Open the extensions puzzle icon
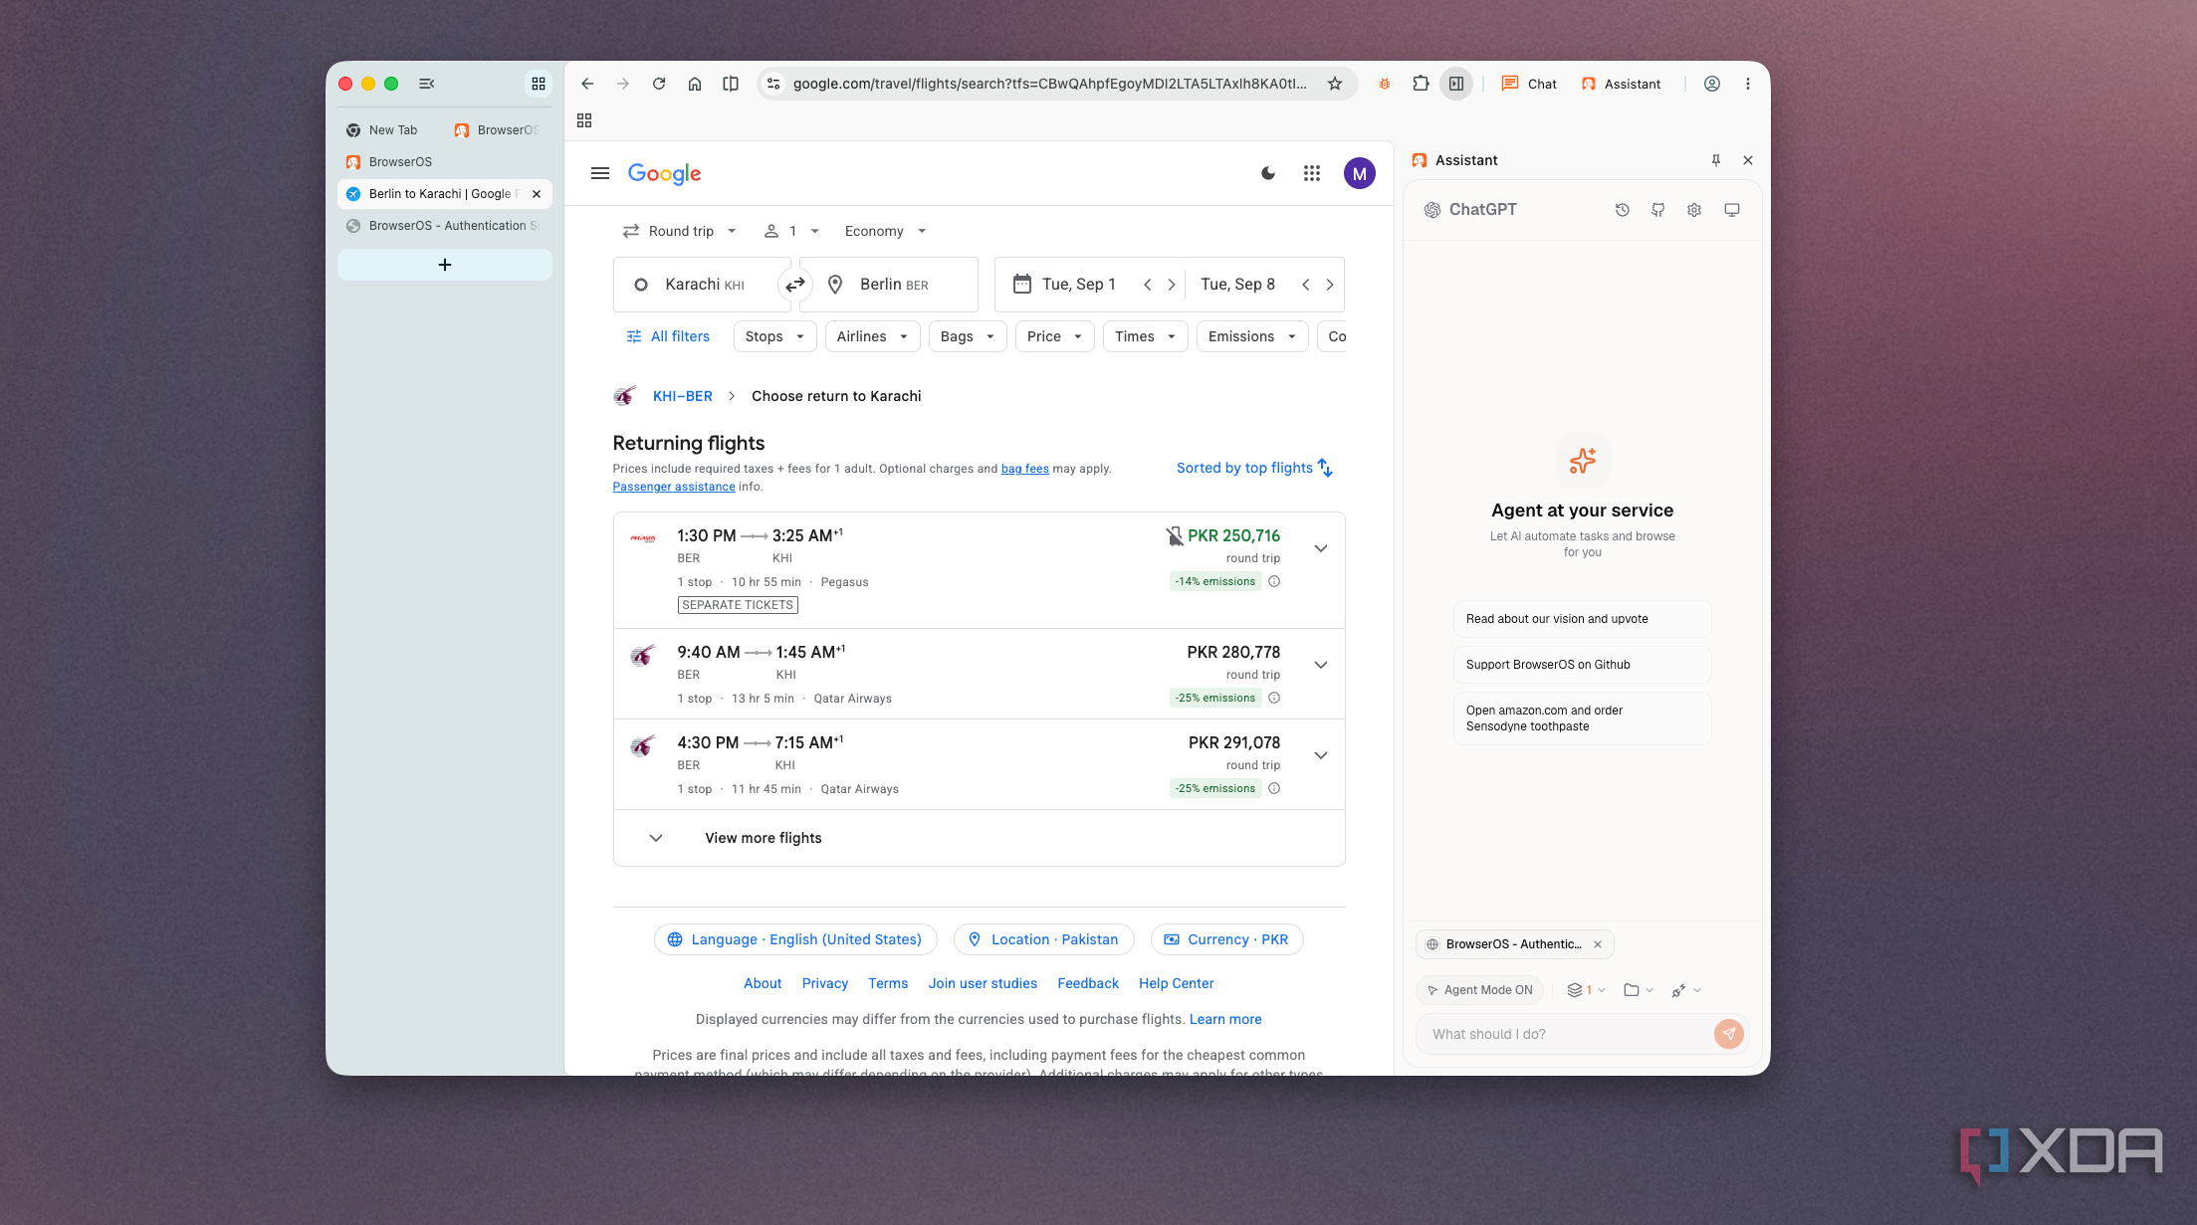The width and height of the screenshot is (2197, 1225). click(x=1421, y=84)
